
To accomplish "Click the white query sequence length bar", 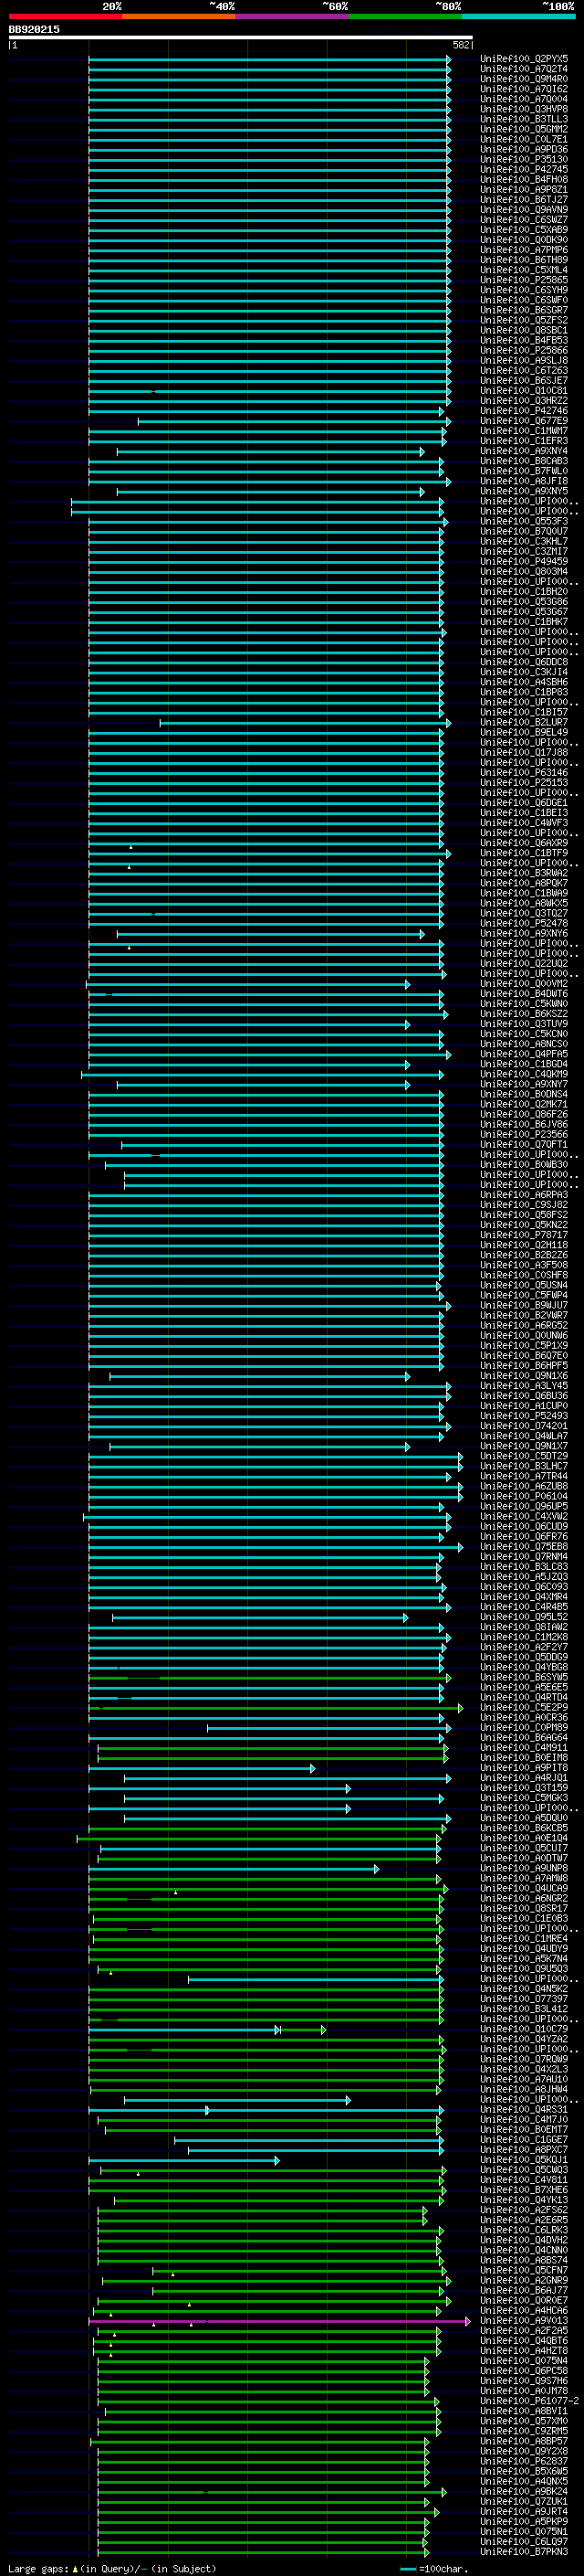I will point(241,37).
